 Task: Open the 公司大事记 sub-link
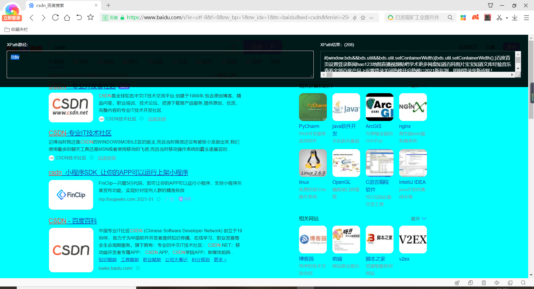[x=176, y=260]
